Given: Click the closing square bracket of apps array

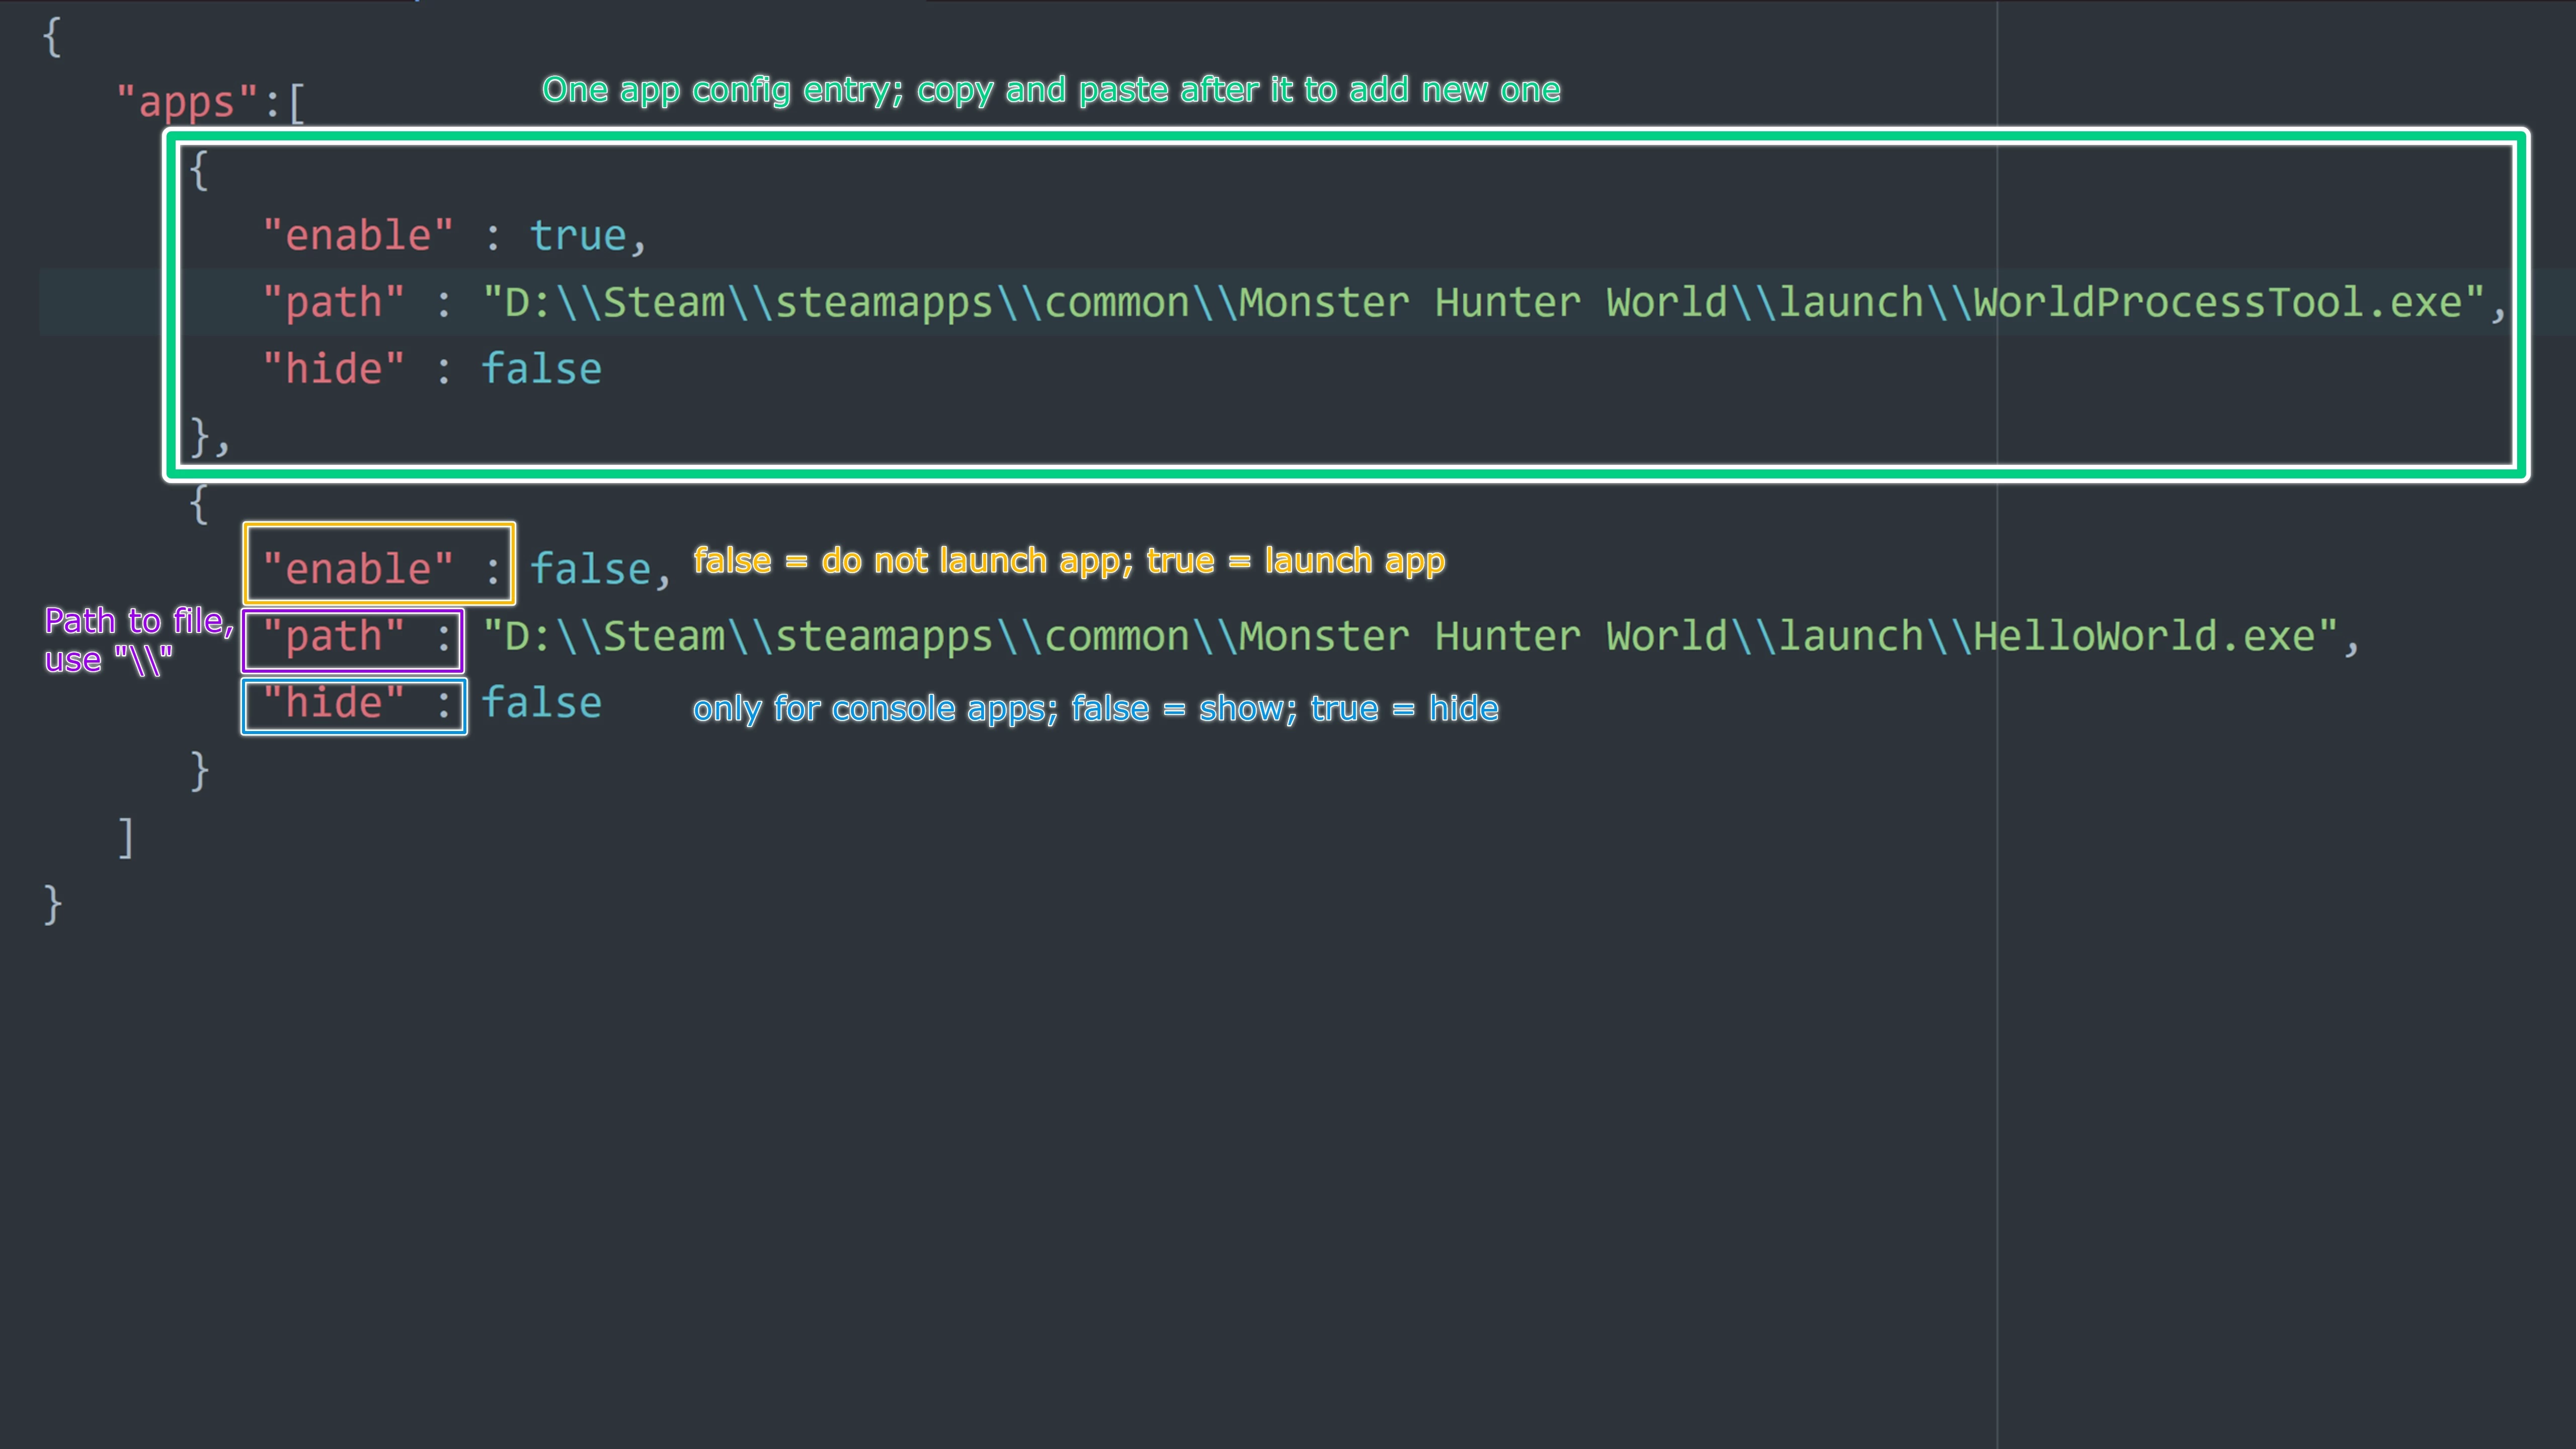Looking at the screenshot, I should tap(126, 838).
